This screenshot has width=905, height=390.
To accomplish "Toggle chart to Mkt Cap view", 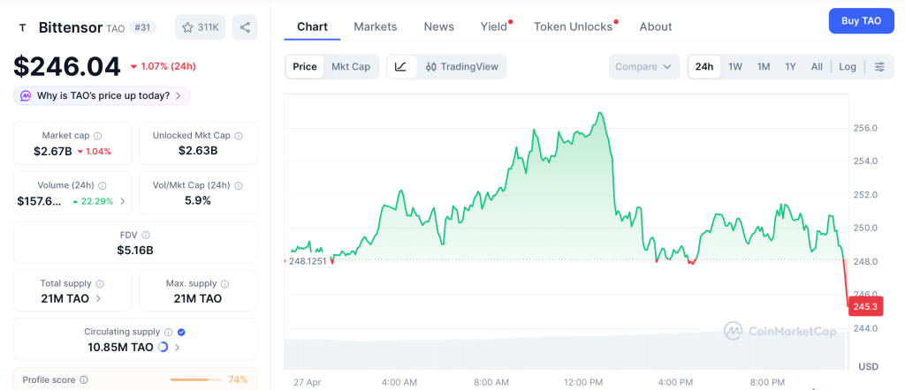I will click(351, 67).
